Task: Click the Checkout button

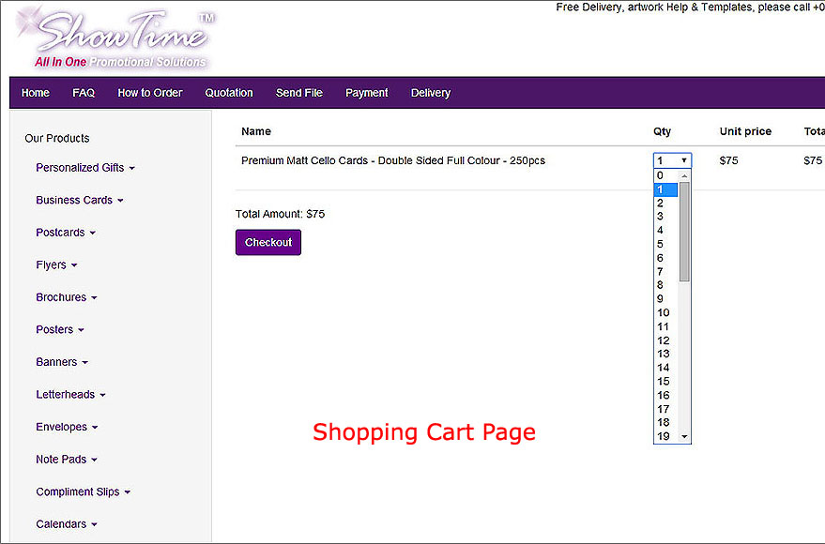Action: click(x=268, y=242)
